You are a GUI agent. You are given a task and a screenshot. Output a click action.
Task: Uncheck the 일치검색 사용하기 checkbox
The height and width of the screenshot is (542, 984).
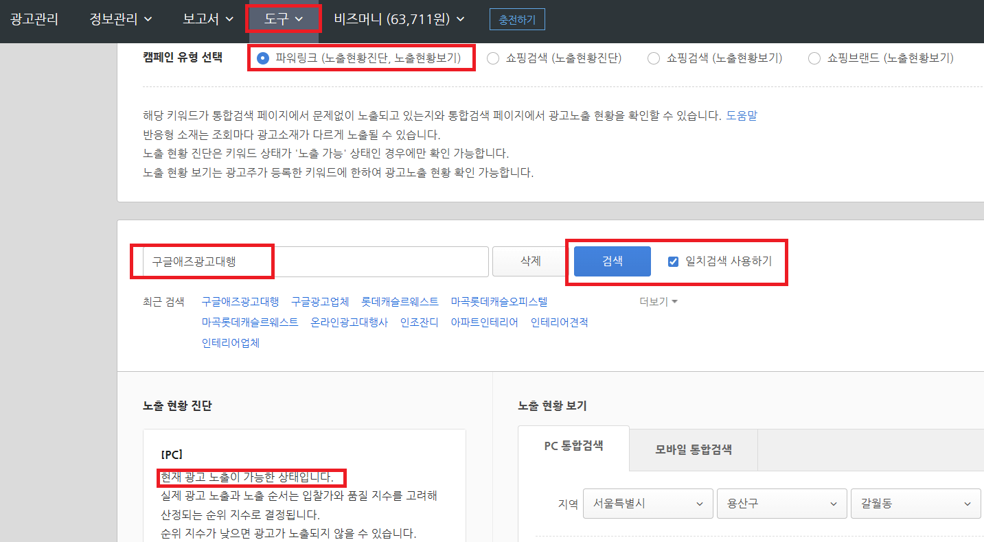pyautogui.click(x=671, y=261)
